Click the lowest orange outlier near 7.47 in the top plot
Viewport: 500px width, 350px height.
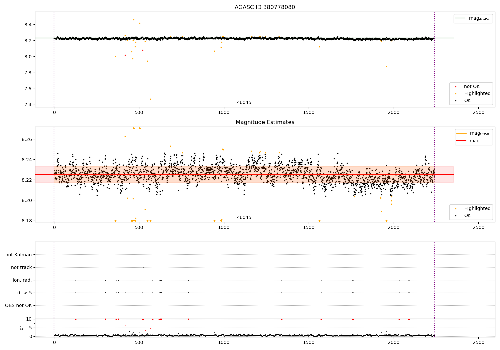[x=150, y=99]
